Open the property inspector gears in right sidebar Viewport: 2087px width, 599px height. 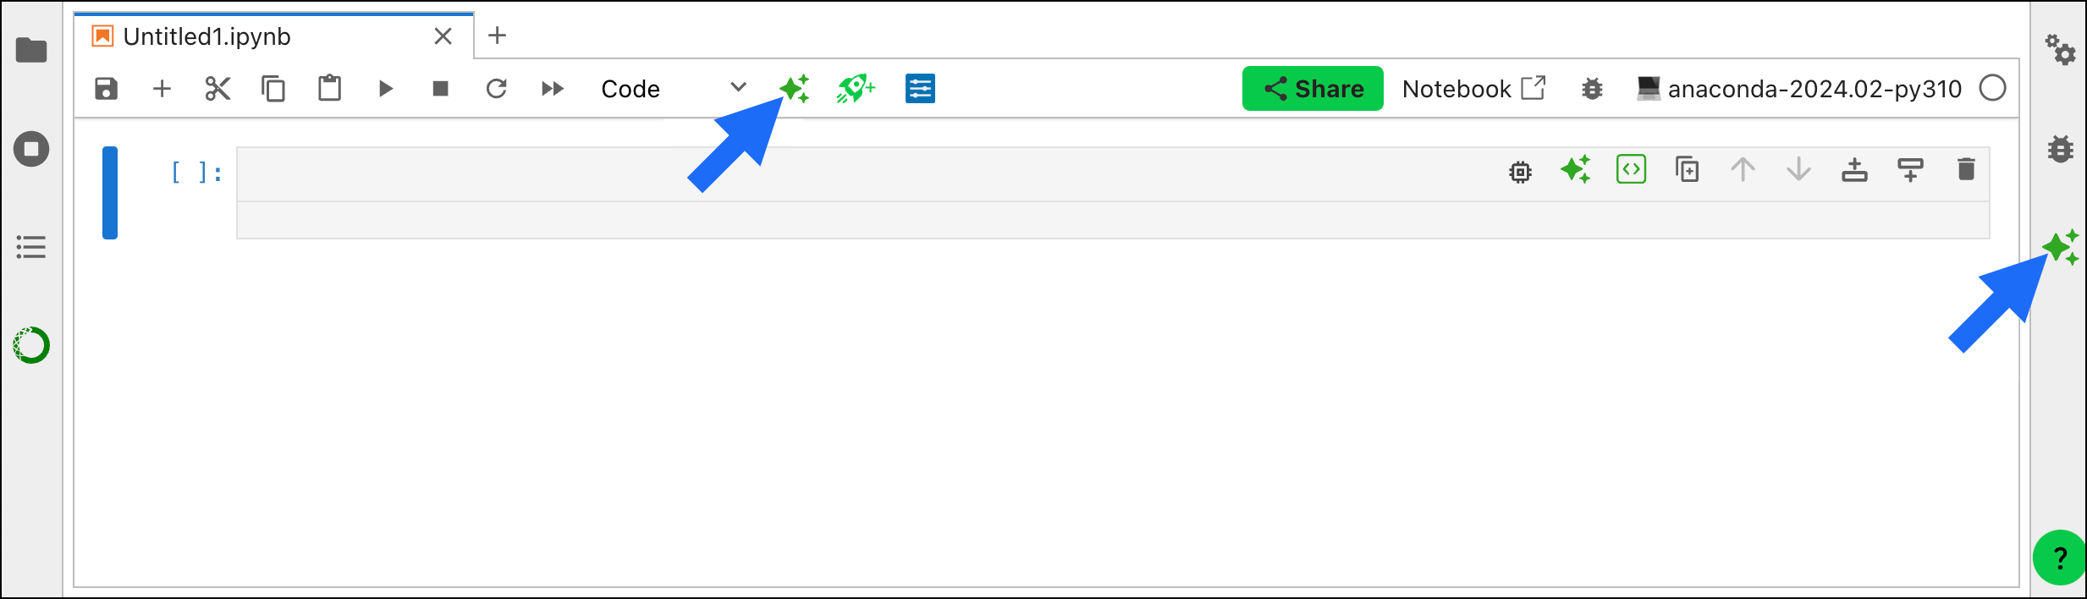(2061, 50)
